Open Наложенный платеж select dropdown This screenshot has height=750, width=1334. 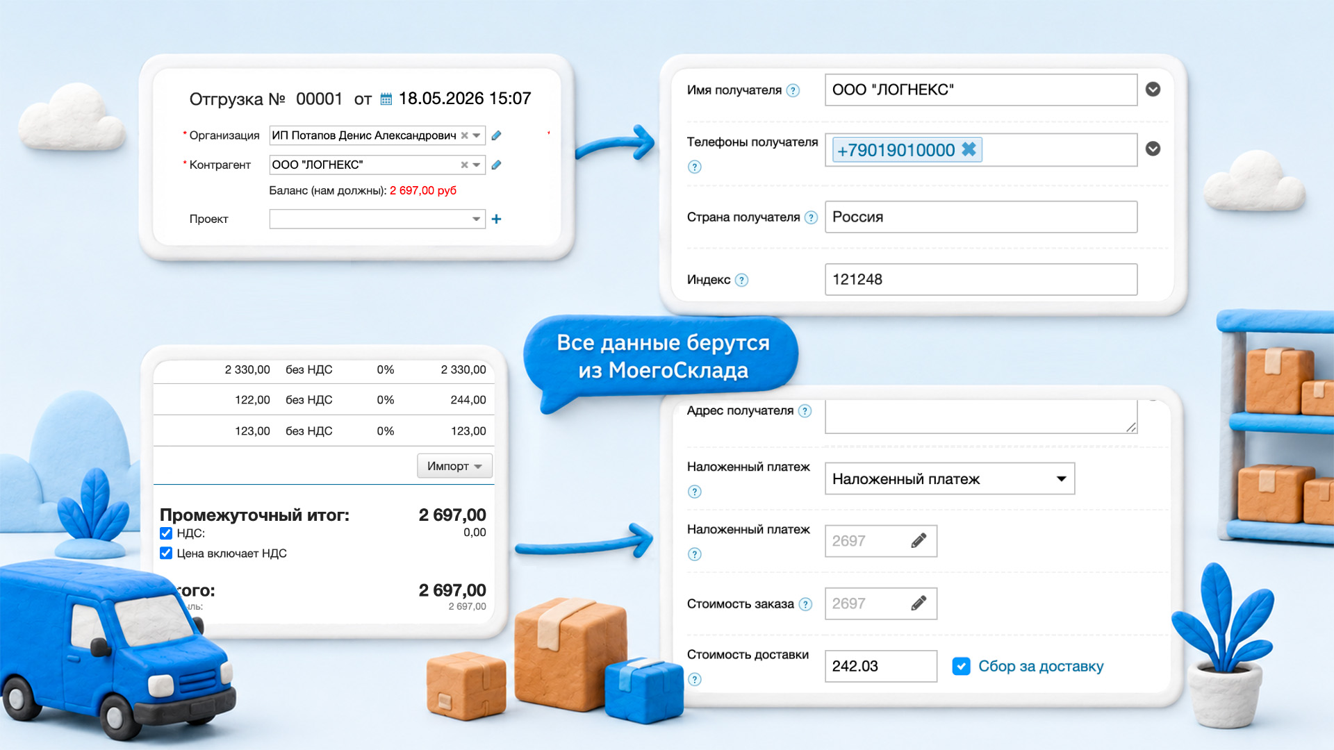tap(949, 478)
